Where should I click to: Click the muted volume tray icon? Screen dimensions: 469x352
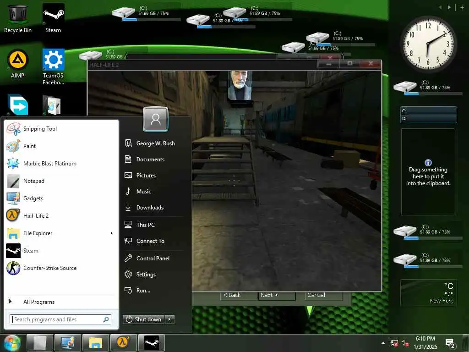click(x=405, y=343)
